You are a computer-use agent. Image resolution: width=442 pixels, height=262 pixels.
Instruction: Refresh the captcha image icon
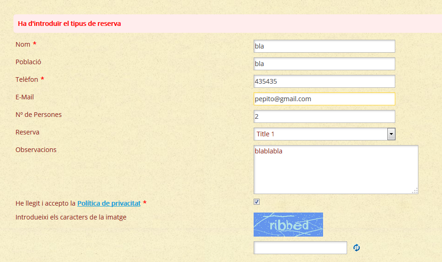tap(356, 248)
